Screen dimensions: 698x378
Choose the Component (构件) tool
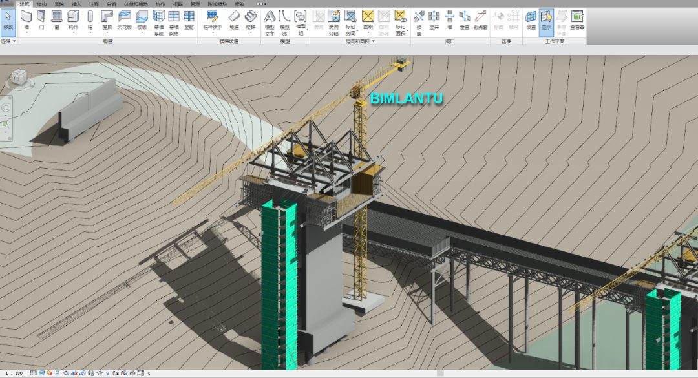(x=73, y=20)
